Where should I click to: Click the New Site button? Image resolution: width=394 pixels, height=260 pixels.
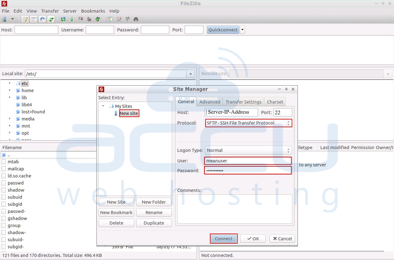pyautogui.click(x=116, y=202)
